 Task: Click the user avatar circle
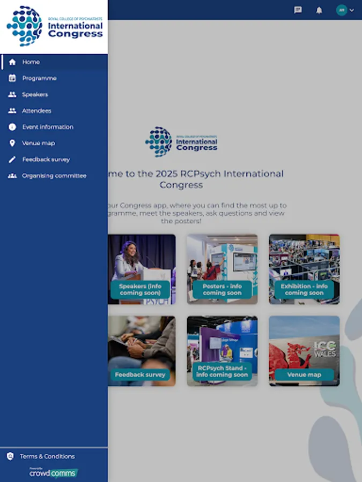point(342,10)
